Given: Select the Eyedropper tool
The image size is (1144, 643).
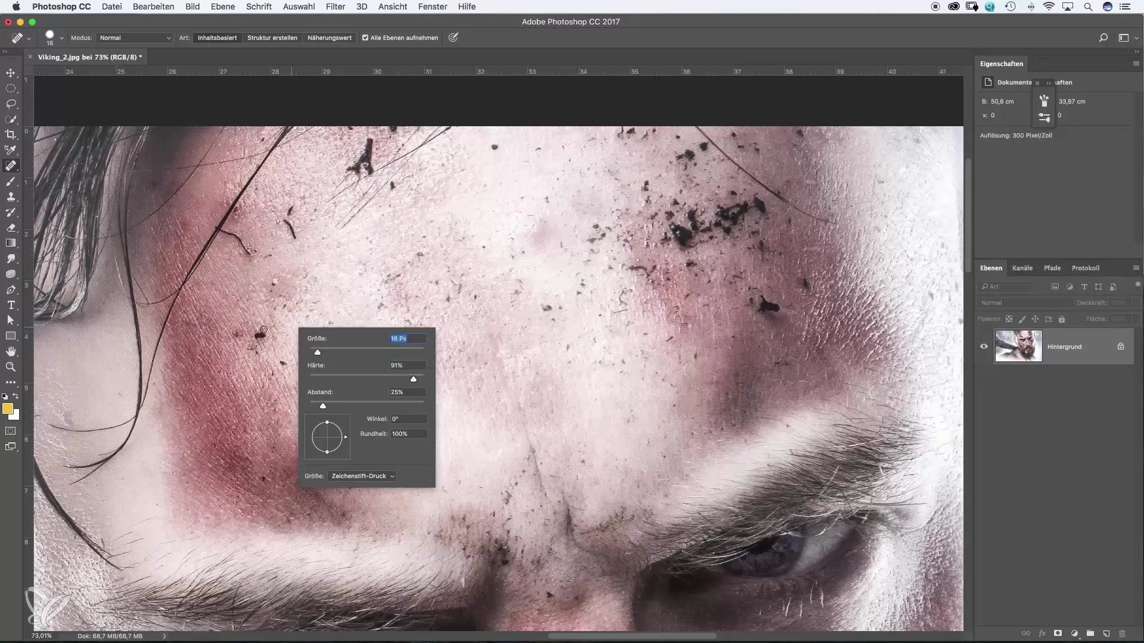Looking at the screenshot, I should 11,150.
